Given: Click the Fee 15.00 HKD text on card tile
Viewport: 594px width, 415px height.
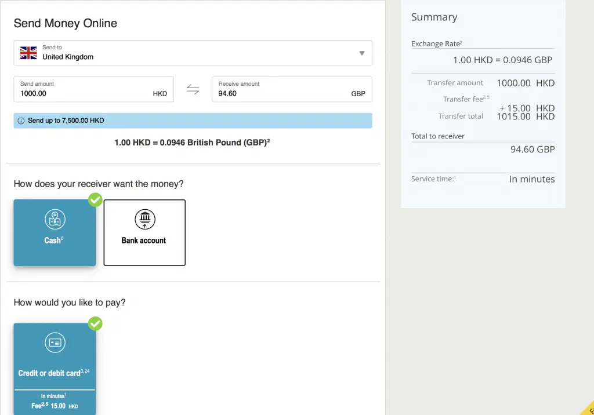Looking at the screenshot, I should pos(55,406).
